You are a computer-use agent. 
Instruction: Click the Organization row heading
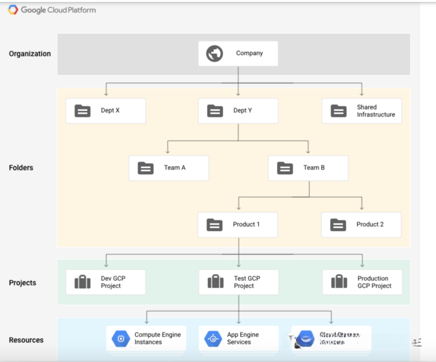pyautogui.click(x=30, y=54)
